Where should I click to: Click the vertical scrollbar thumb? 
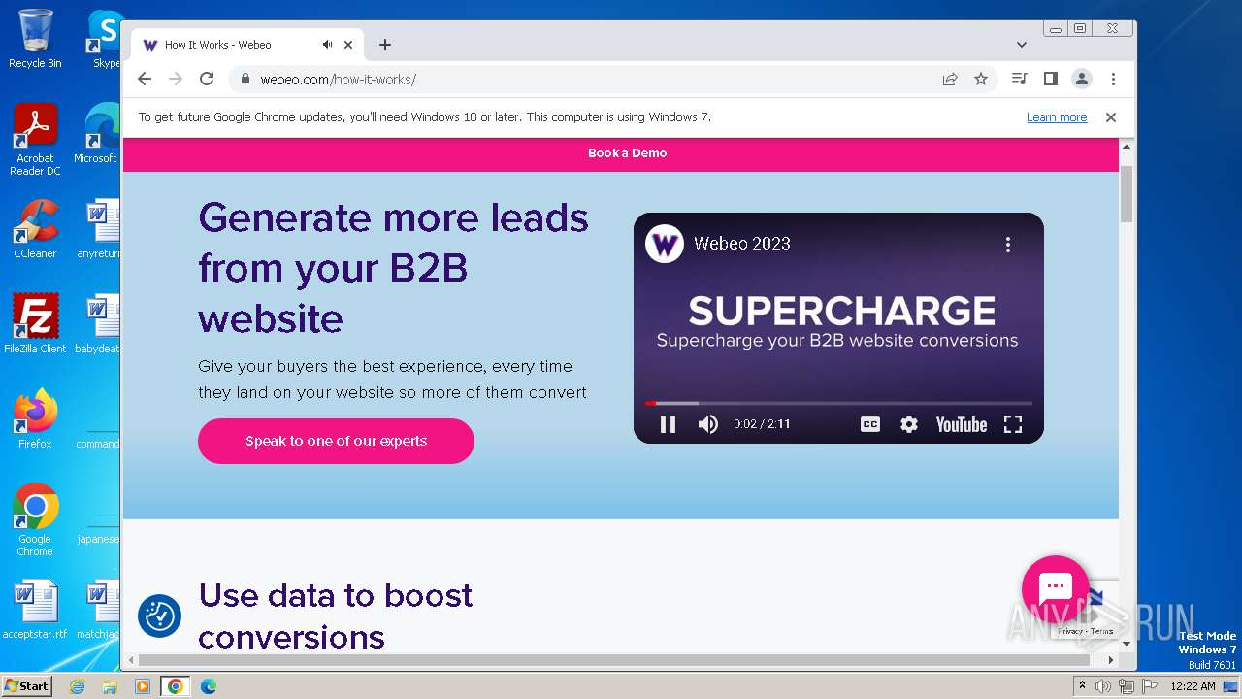point(1127,194)
